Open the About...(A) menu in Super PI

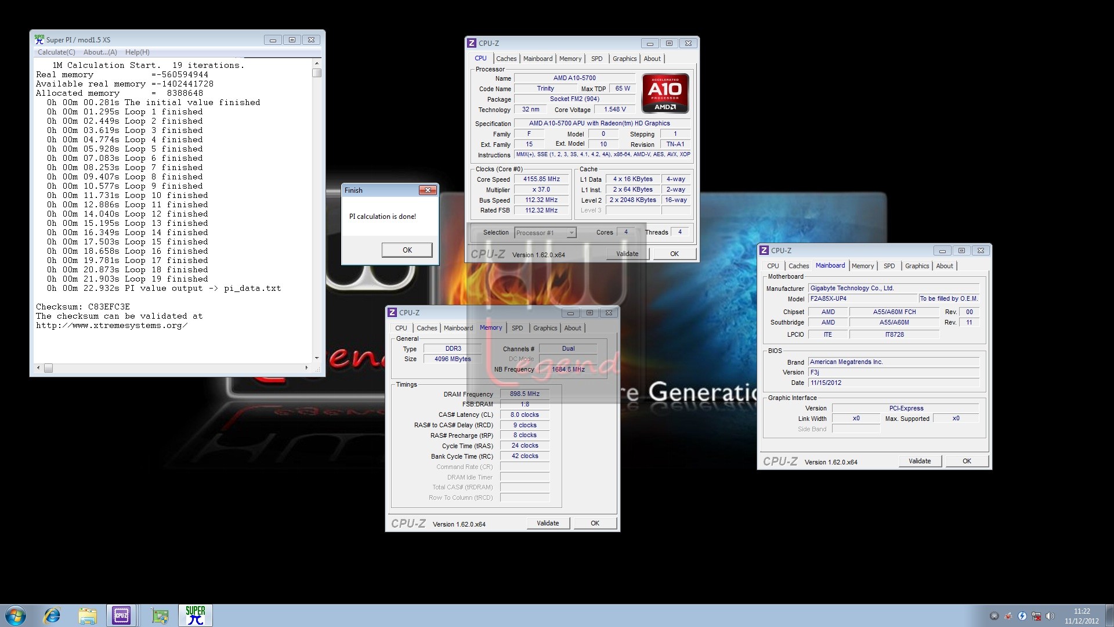100,52
